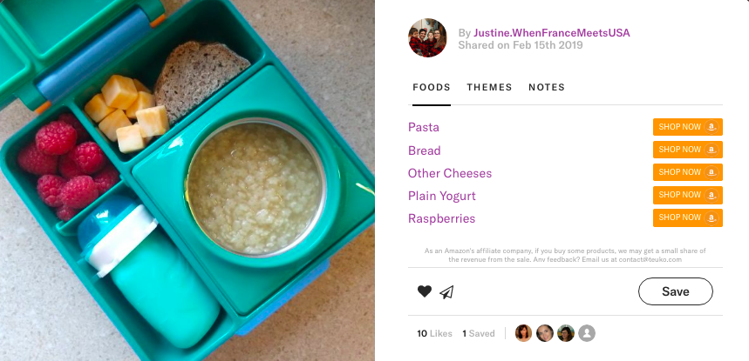The width and height of the screenshot is (749, 361).
Task: Save this lunchbox idea
Action: pos(676,291)
